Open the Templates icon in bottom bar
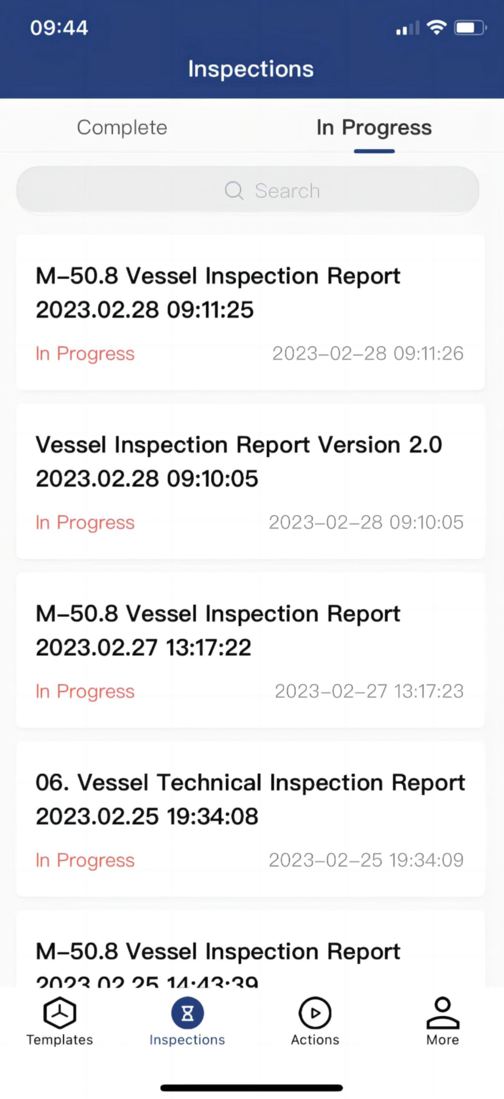The width and height of the screenshot is (504, 1099). click(x=60, y=1013)
